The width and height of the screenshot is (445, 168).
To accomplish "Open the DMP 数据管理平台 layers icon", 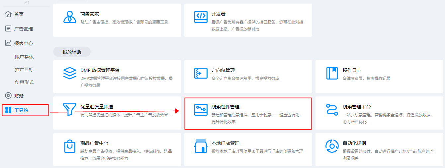I will click(70, 73).
